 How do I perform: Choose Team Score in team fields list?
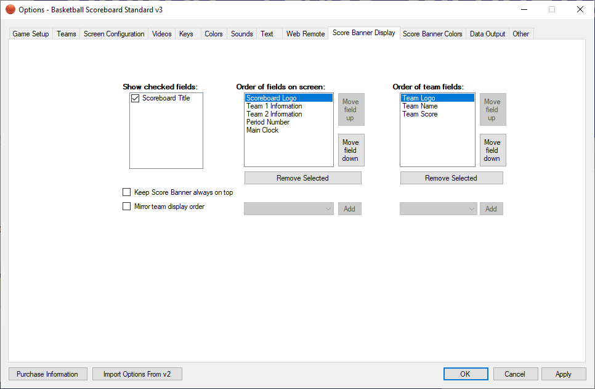420,114
